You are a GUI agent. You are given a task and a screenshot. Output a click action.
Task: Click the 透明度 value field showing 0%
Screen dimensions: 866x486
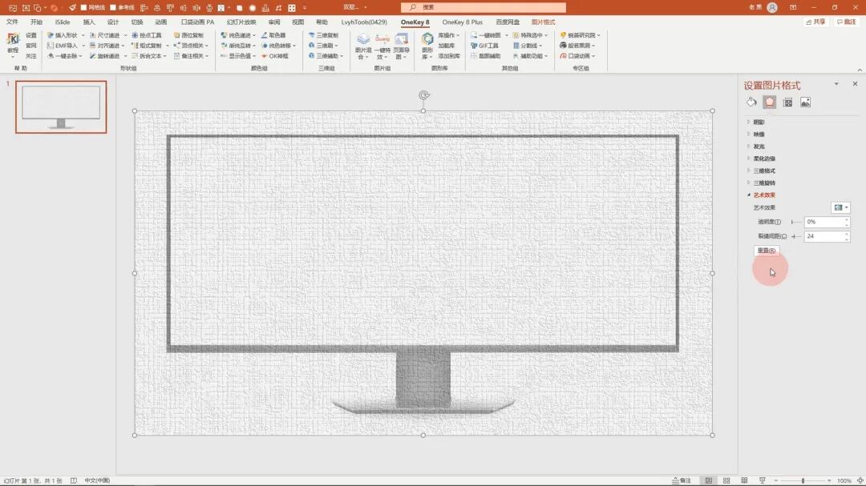tap(824, 222)
